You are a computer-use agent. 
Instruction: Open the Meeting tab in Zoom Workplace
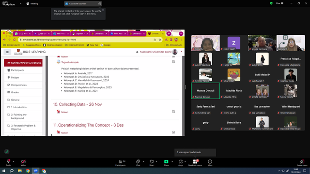(32, 3)
